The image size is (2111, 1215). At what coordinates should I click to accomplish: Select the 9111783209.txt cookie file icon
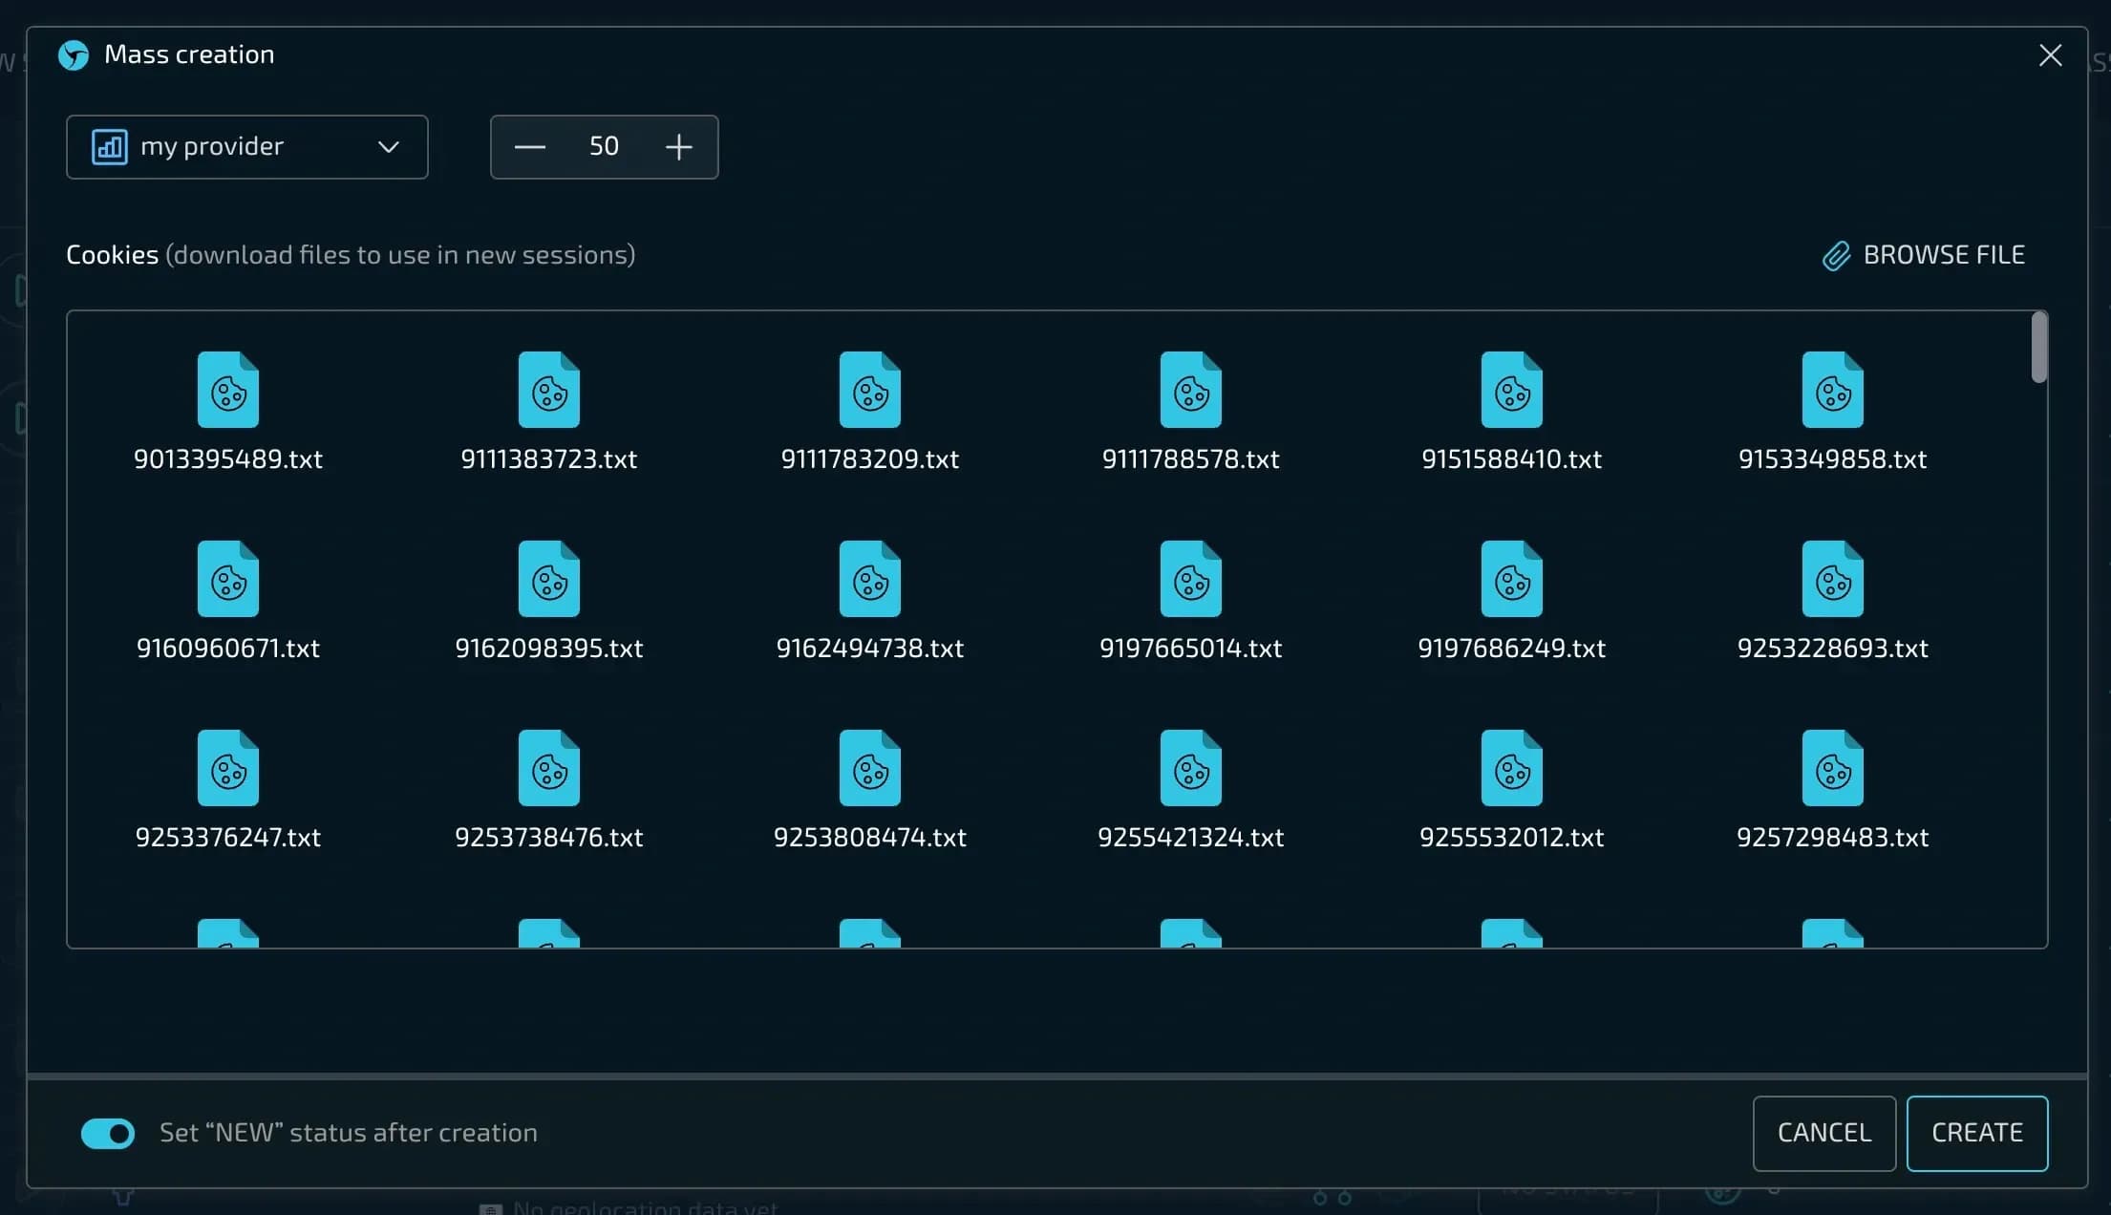pos(869,390)
